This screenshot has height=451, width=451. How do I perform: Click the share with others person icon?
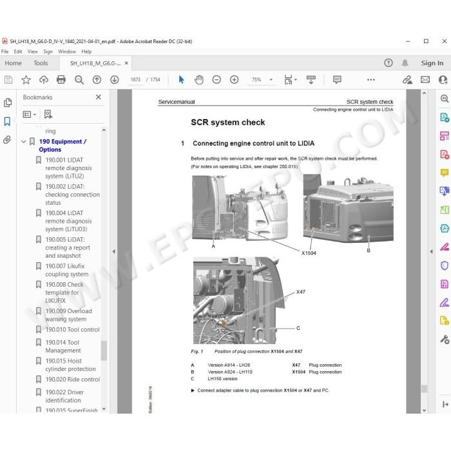443,80
